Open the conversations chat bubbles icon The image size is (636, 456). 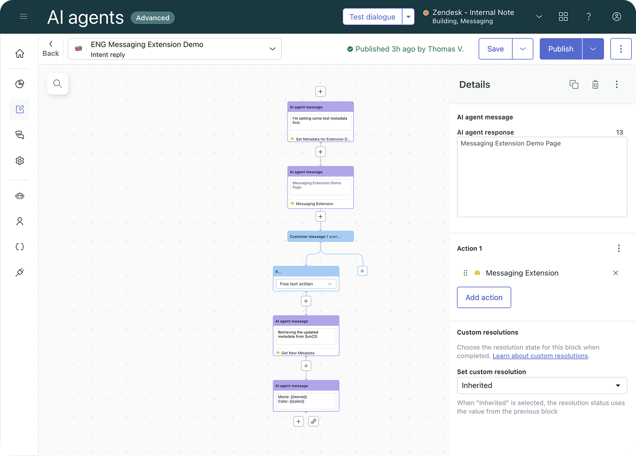click(20, 135)
